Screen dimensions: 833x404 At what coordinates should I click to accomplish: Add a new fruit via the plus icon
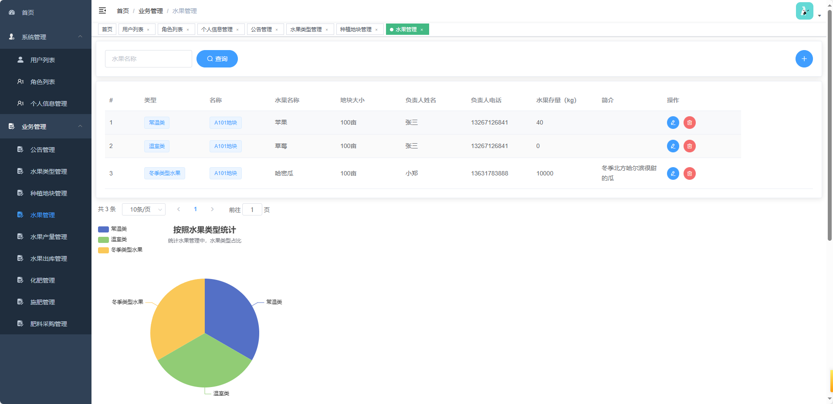click(x=804, y=58)
